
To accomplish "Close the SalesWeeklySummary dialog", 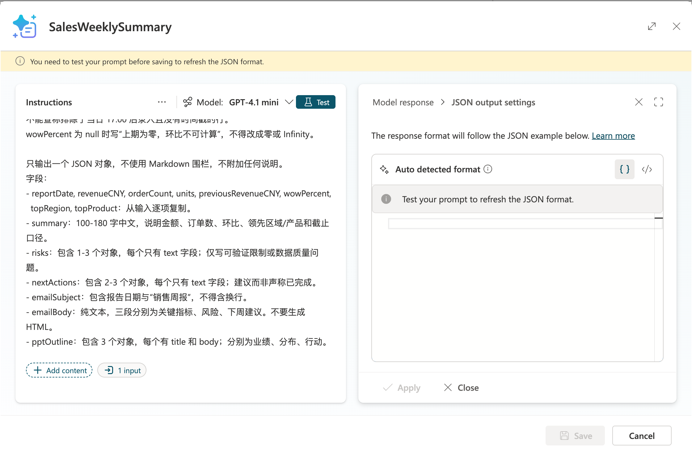I will (676, 27).
